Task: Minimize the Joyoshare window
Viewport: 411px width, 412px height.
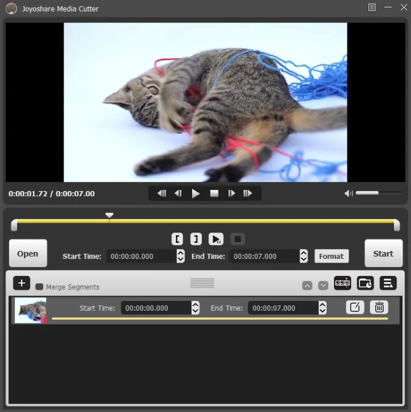Action: pos(388,7)
